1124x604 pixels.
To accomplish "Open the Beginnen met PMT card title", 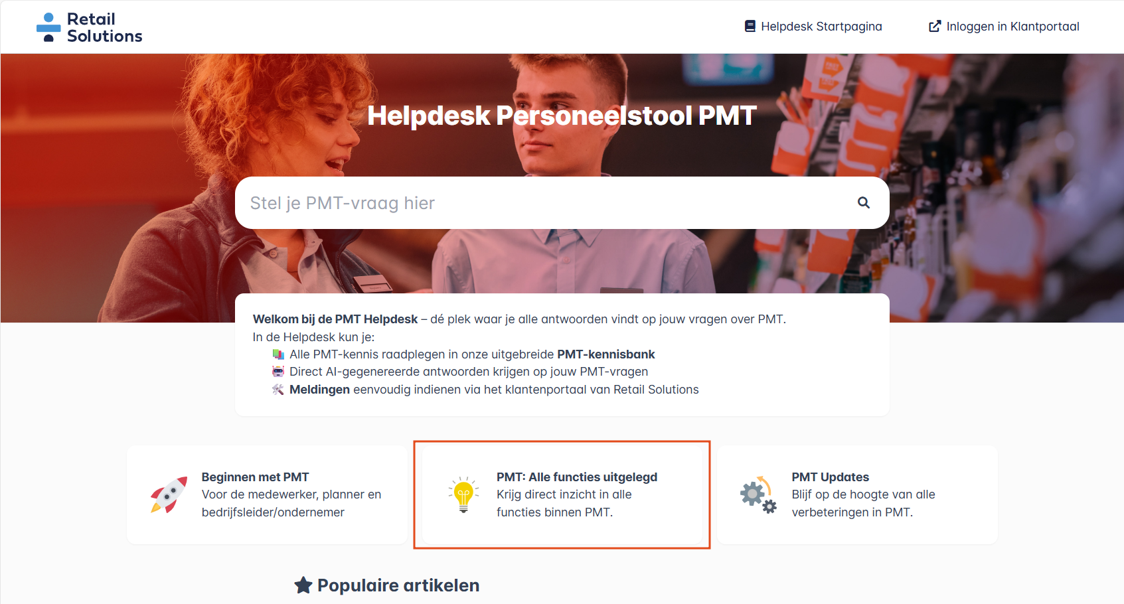I will (255, 477).
